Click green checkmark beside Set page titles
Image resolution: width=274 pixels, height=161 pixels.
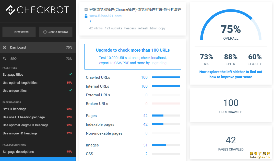pyautogui.click(x=70, y=74)
